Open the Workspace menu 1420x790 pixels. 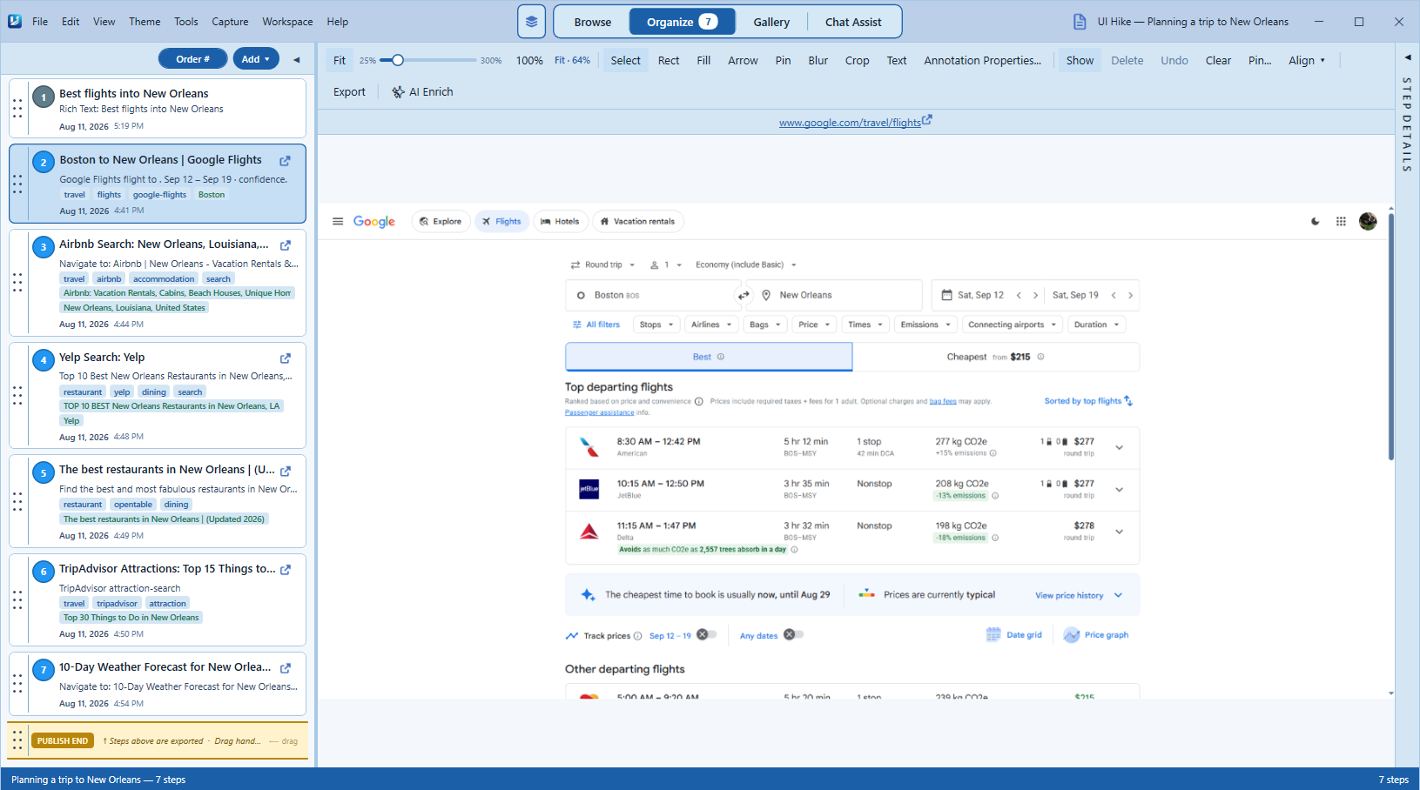[x=287, y=22]
